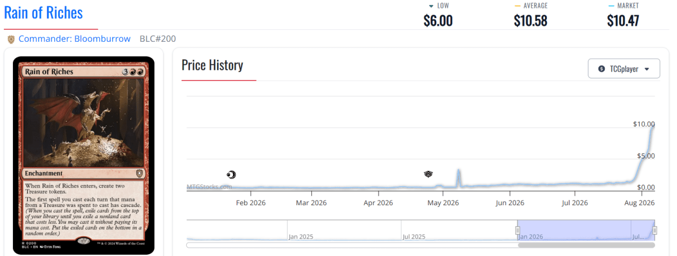Click the Jan 2025 area in chart navigator
677x256 pixels.
(x=300, y=236)
